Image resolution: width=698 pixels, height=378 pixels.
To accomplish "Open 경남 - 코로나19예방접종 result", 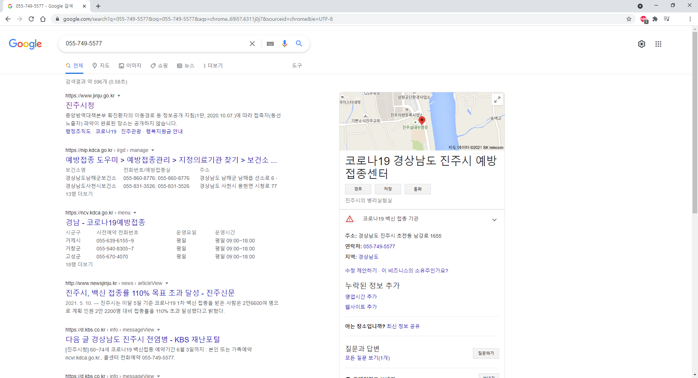I will pos(105,222).
